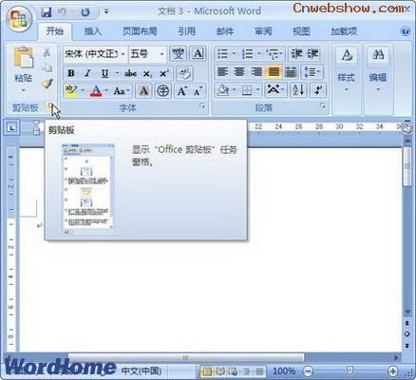
Task: Toggle Character Shading A button
Action: pos(143,91)
